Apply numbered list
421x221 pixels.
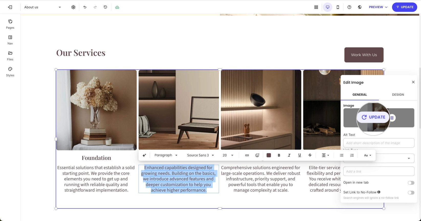tap(352, 155)
